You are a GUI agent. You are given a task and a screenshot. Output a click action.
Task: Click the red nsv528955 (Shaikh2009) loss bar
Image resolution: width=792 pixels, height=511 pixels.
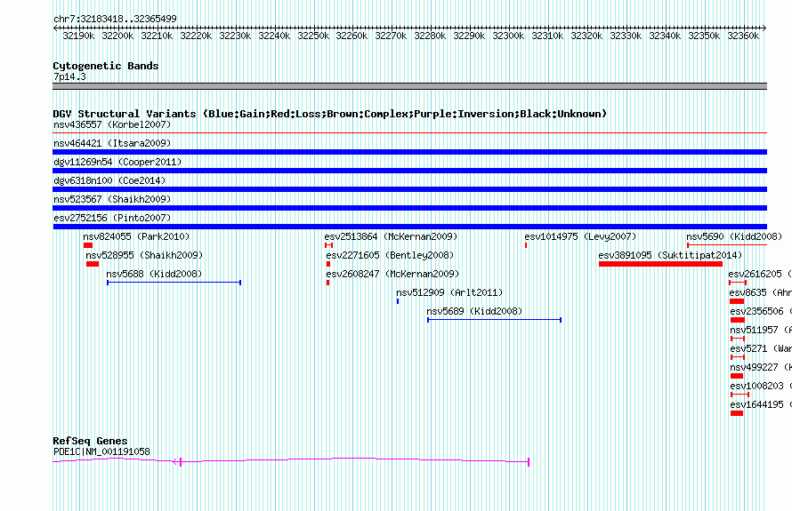[93, 264]
